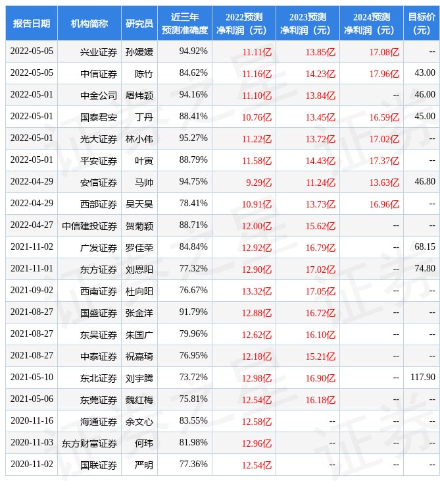
Task: Click researcher name 余文心
Action: point(139,422)
